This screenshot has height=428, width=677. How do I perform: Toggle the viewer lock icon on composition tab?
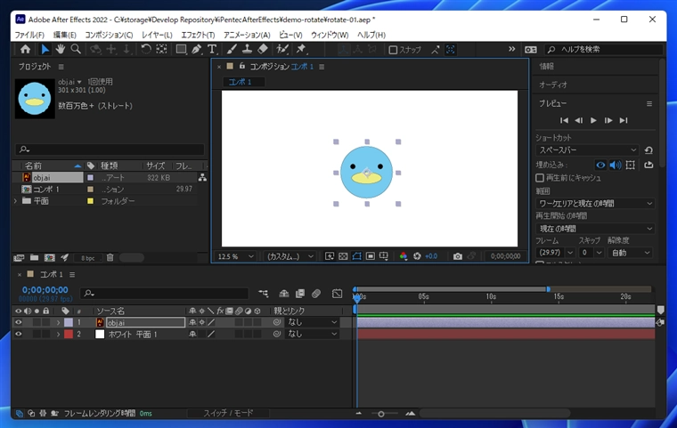242,66
